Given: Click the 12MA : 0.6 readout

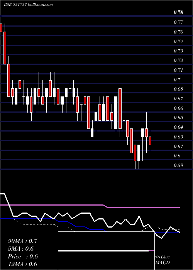Looking at the screenshot, I should pyautogui.click(x=22, y=264).
